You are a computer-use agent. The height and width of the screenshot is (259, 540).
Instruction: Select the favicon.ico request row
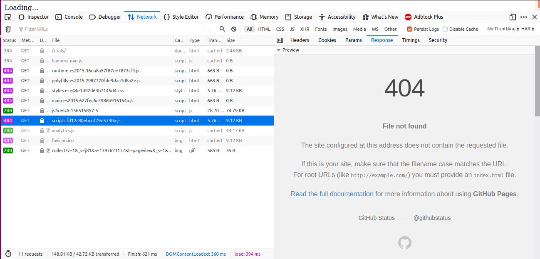pos(137,141)
